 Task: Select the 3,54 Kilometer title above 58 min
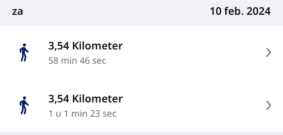(86, 46)
